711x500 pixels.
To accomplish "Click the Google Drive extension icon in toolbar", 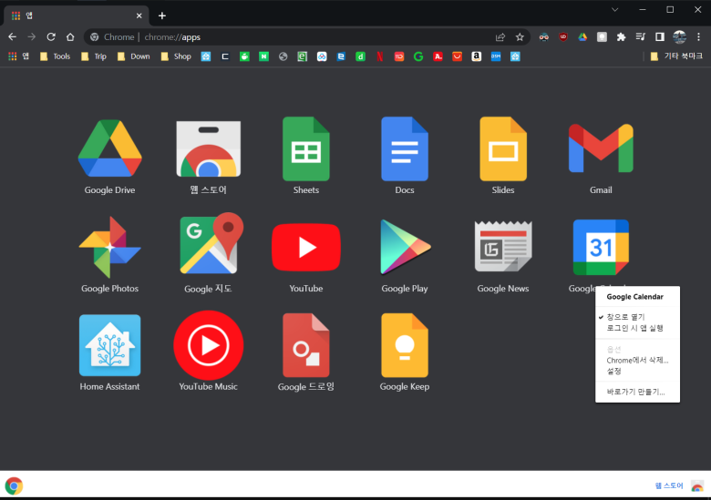I will pyautogui.click(x=582, y=37).
